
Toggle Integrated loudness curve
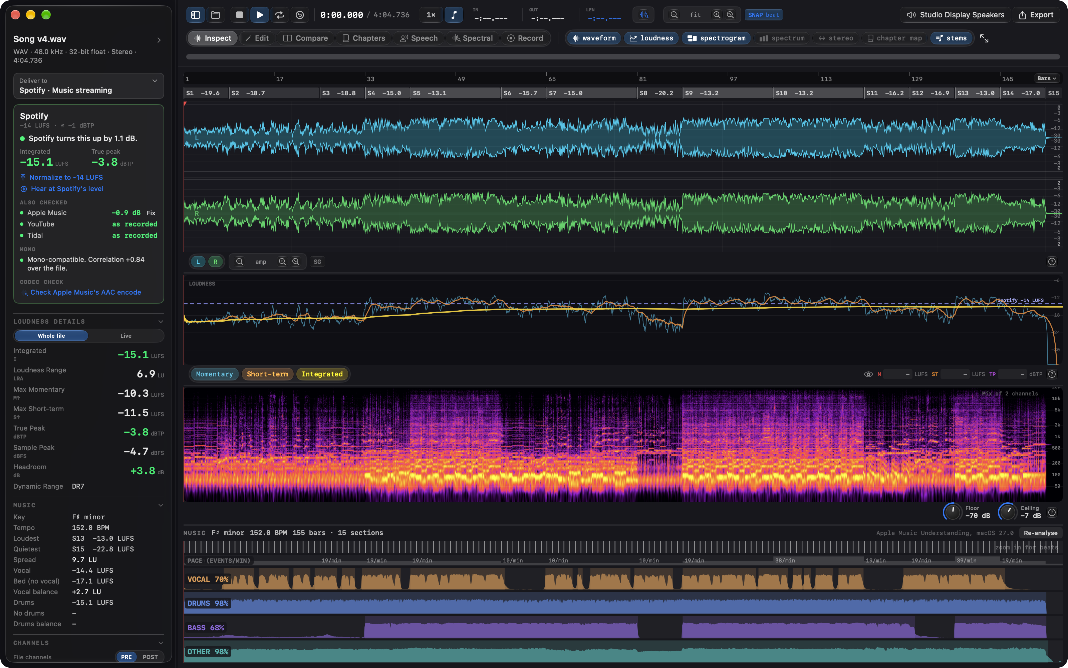pos(322,374)
